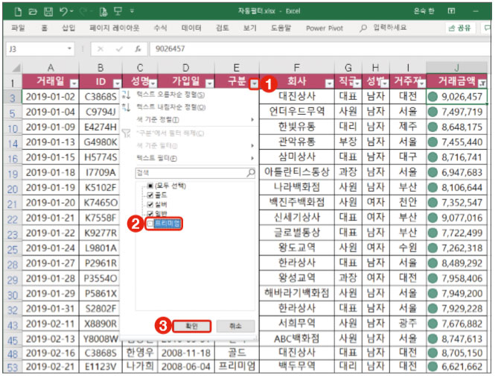The width and height of the screenshot is (495, 378).
Task: Click the Select All corner triangle
Action: (16, 68)
